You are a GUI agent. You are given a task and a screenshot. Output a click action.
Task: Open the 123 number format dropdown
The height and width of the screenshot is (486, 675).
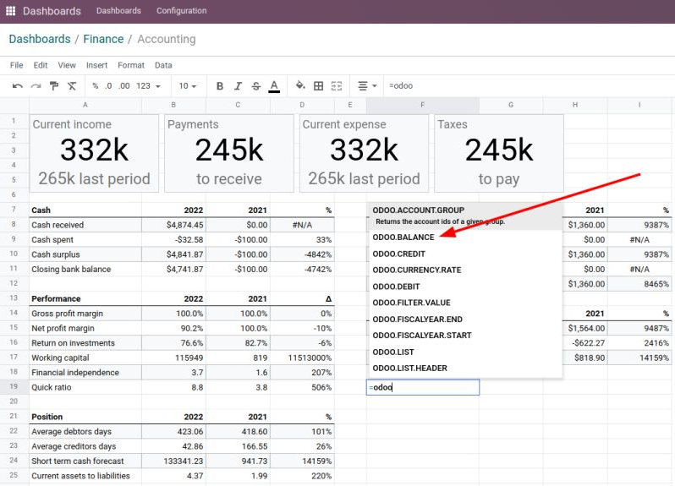tap(148, 86)
